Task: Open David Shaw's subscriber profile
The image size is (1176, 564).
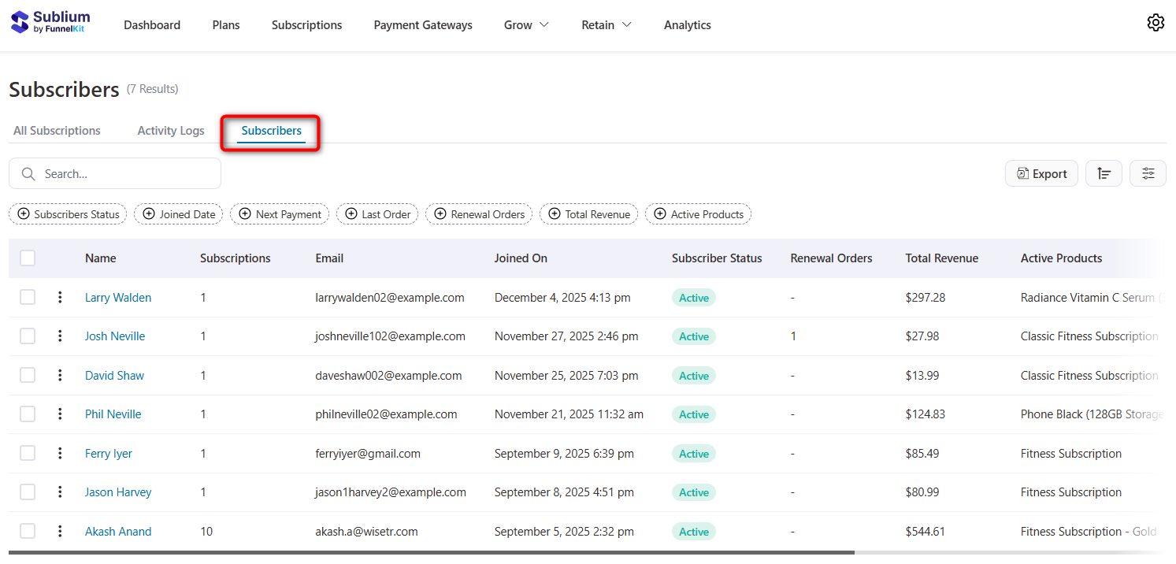Action: coord(114,375)
